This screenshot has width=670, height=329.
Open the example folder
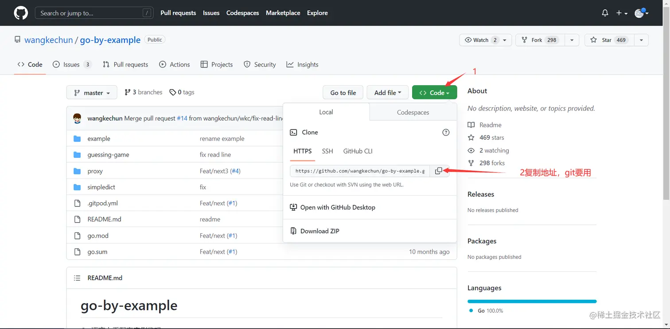pyautogui.click(x=99, y=138)
